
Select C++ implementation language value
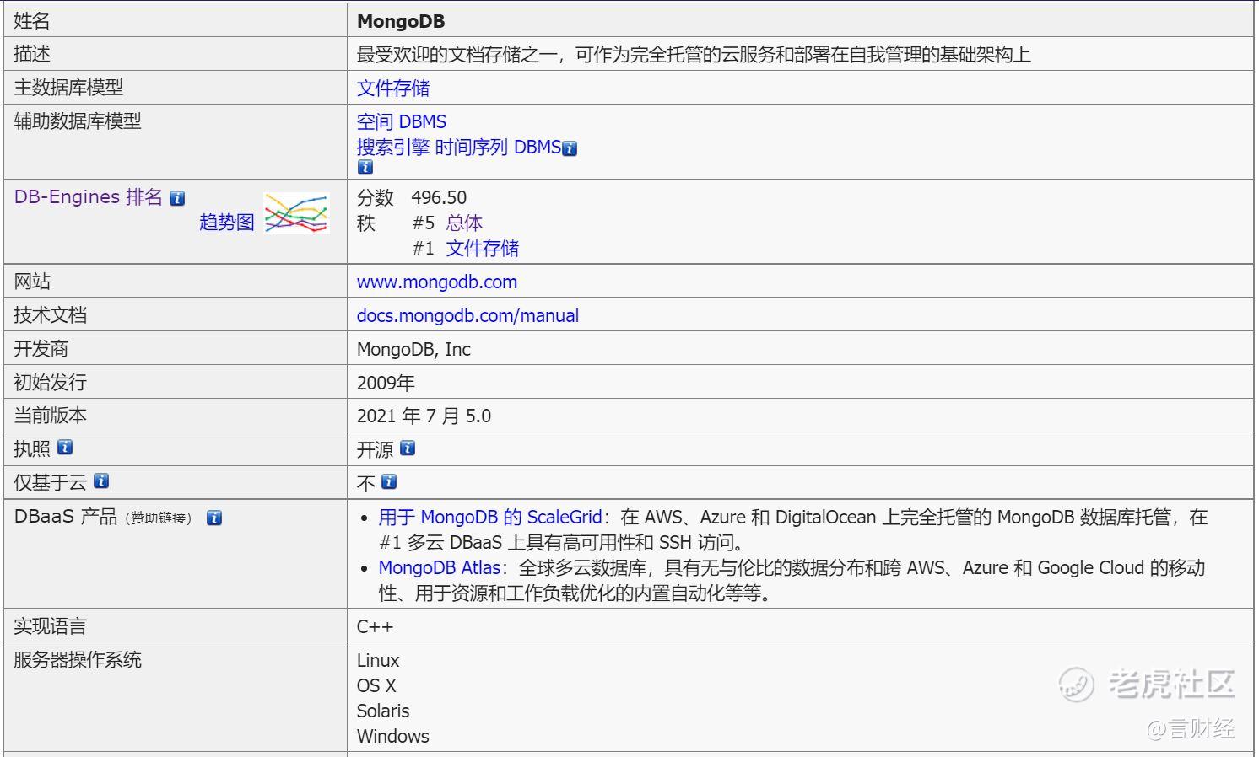[375, 626]
